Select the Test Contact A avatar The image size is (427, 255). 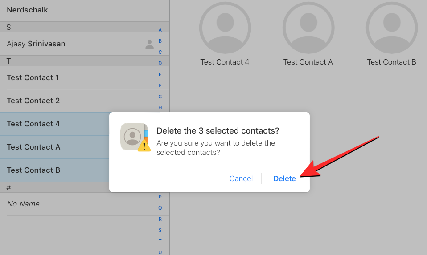click(x=308, y=28)
